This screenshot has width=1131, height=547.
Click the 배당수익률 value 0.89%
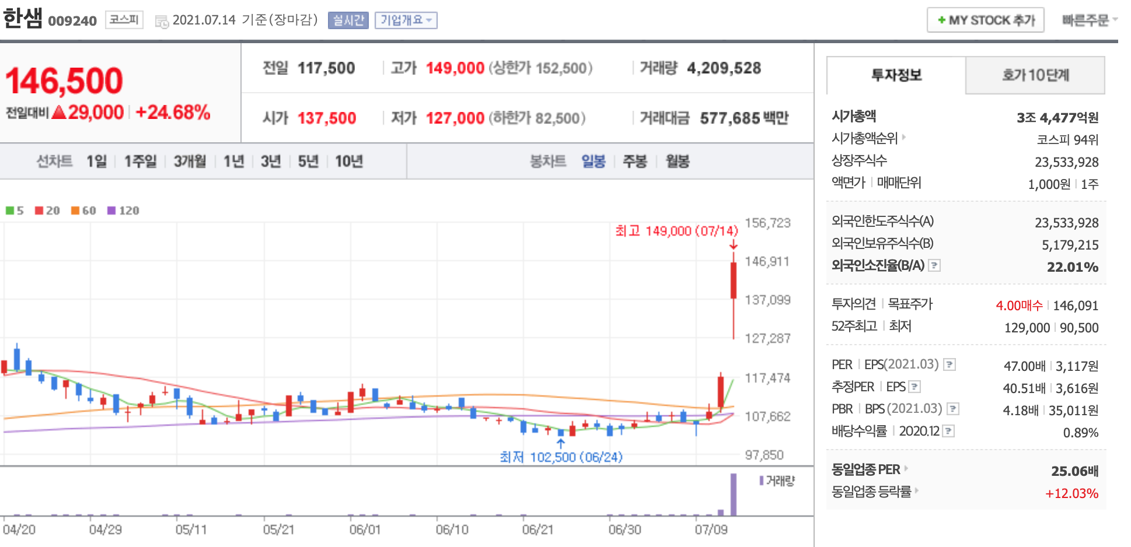(1081, 433)
